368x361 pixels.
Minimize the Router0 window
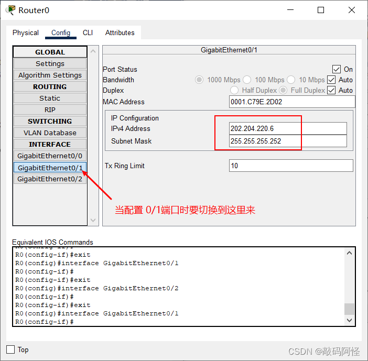290,10
